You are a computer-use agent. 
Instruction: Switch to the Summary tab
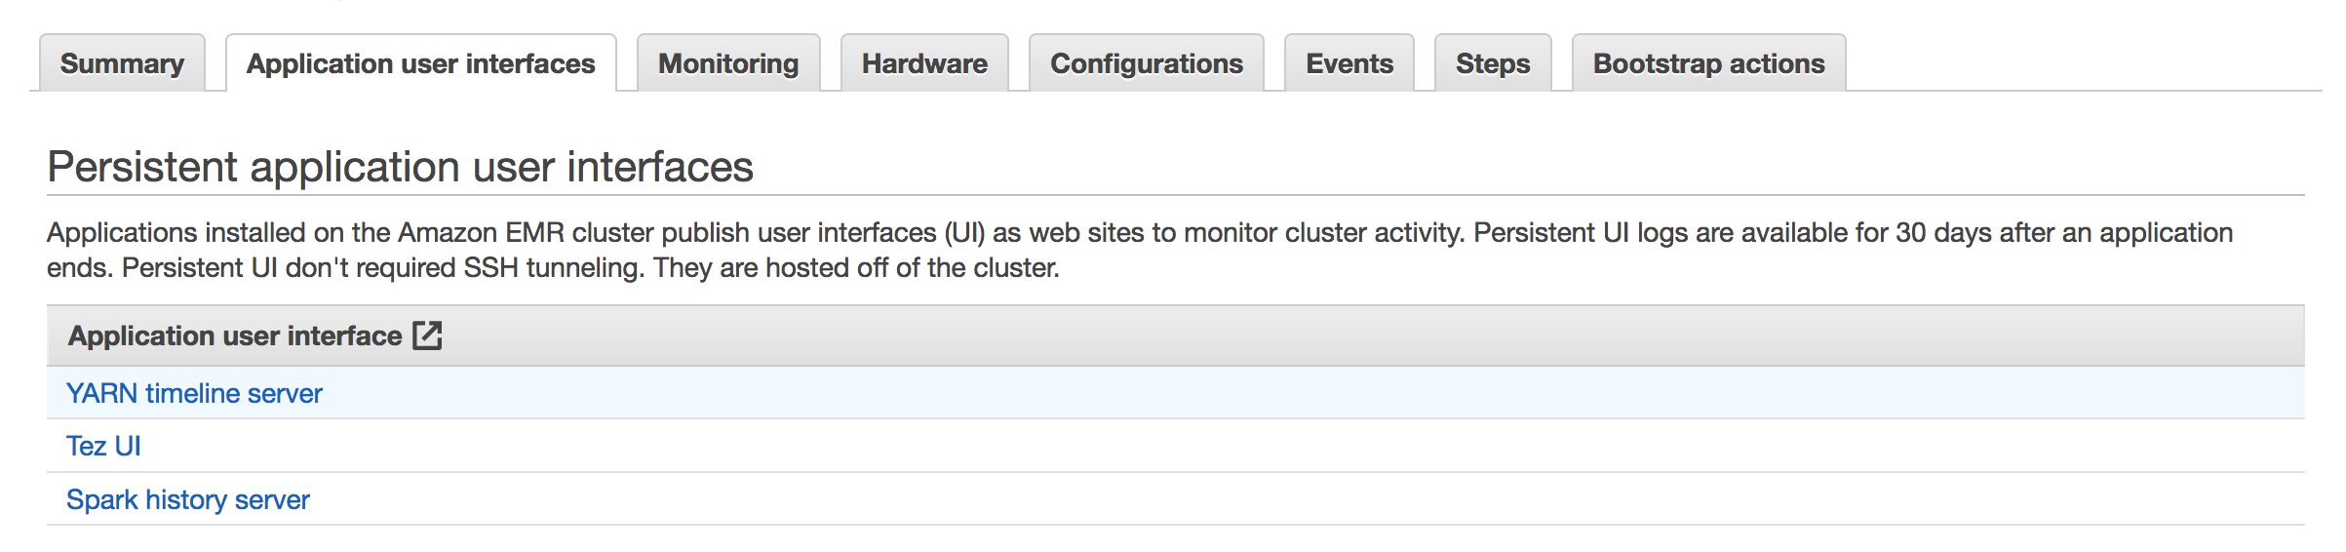pos(122,63)
